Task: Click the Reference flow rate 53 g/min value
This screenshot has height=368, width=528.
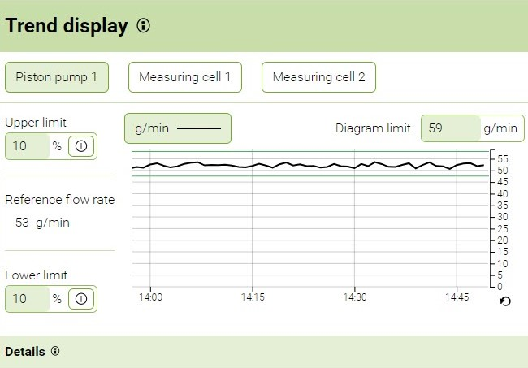Action: 42,222
